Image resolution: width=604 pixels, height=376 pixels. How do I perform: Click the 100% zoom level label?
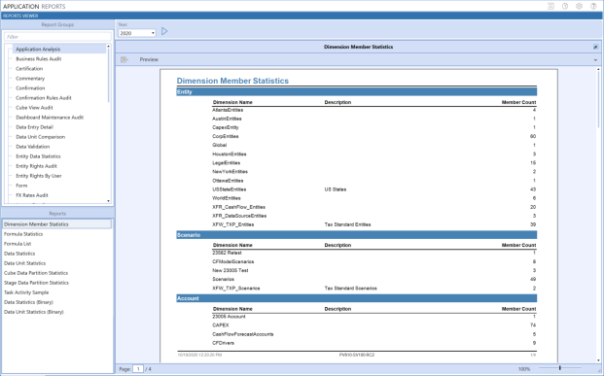524,369
